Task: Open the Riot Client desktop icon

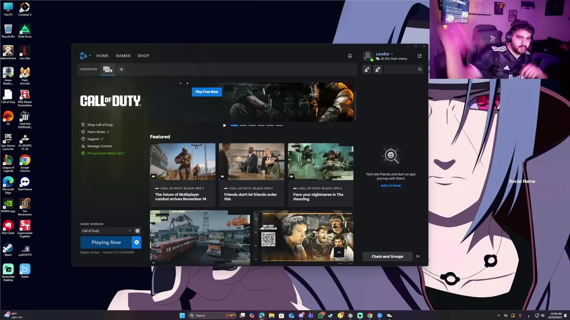Action: tap(8, 228)
